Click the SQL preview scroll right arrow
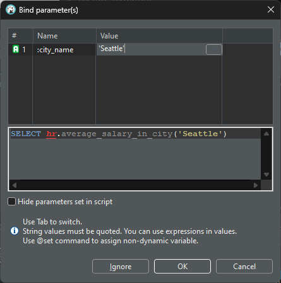The height and width of the screenshot is (283, 281). click(x=256, y=185)
